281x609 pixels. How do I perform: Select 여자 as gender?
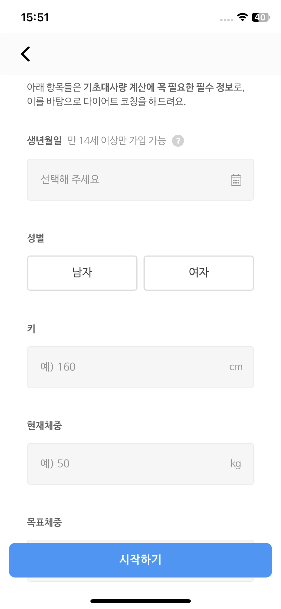tap(199, 273)
